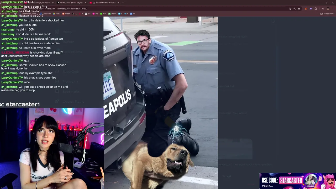Click chat message 'fam, he definitely shocked her'
This screenshot has width=336, height=189.
44,20
